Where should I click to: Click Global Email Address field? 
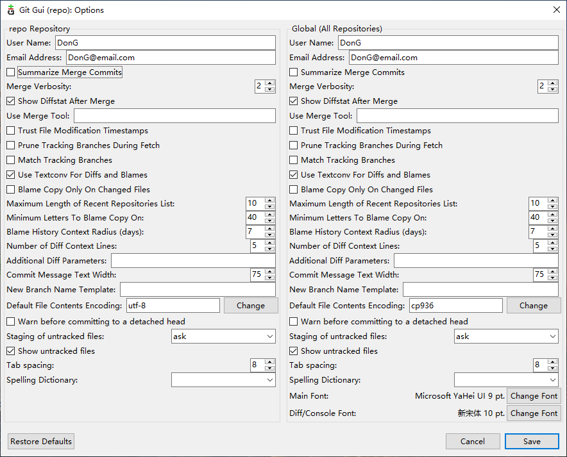point(454,58)
